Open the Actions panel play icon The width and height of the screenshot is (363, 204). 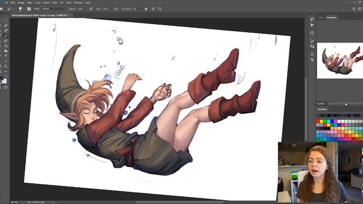tap(312, 25)
